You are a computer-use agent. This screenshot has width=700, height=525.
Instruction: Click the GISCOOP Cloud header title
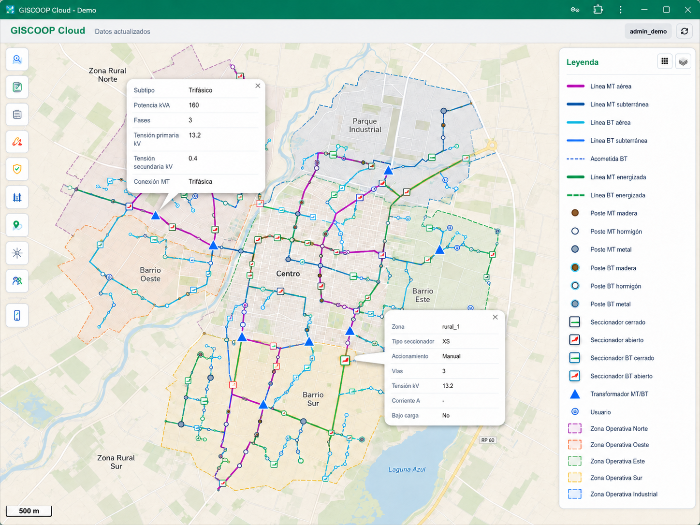48,30
